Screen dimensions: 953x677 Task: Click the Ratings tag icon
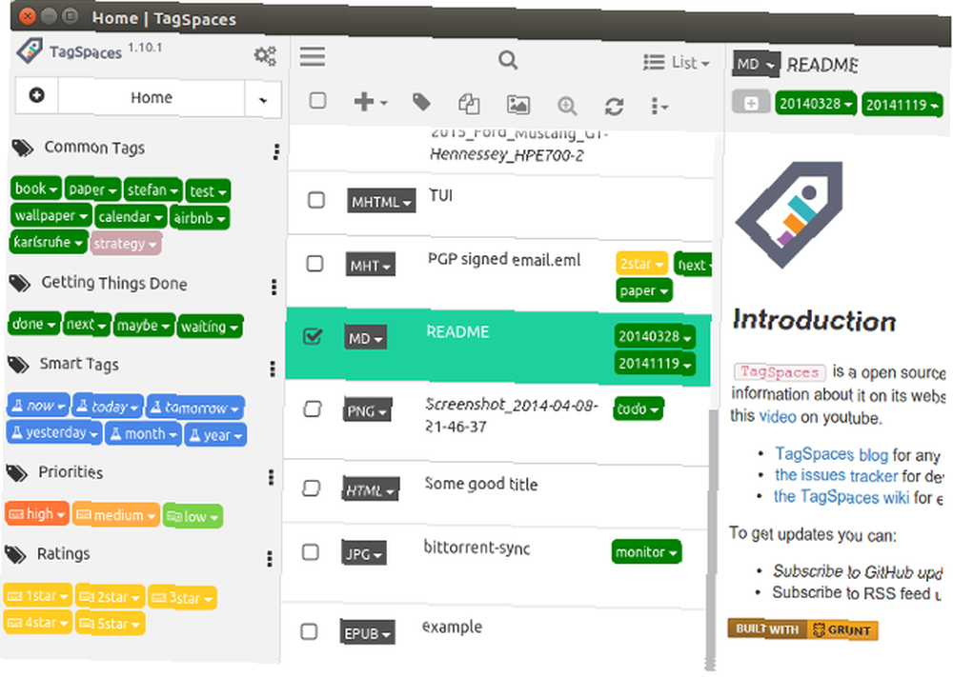15,553
